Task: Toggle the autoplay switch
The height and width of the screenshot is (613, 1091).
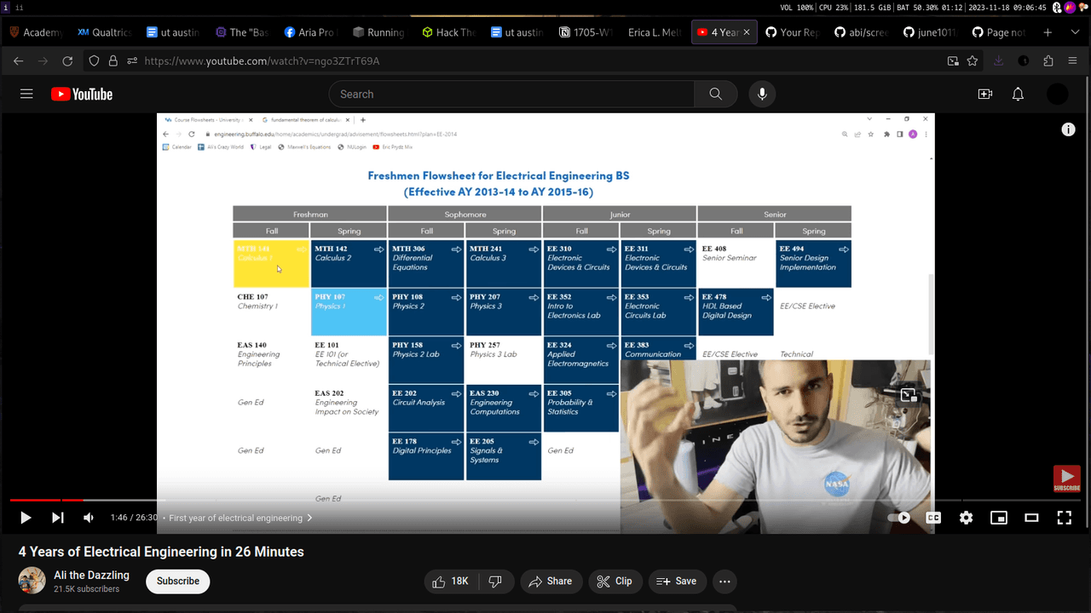Action: [899, 518]
